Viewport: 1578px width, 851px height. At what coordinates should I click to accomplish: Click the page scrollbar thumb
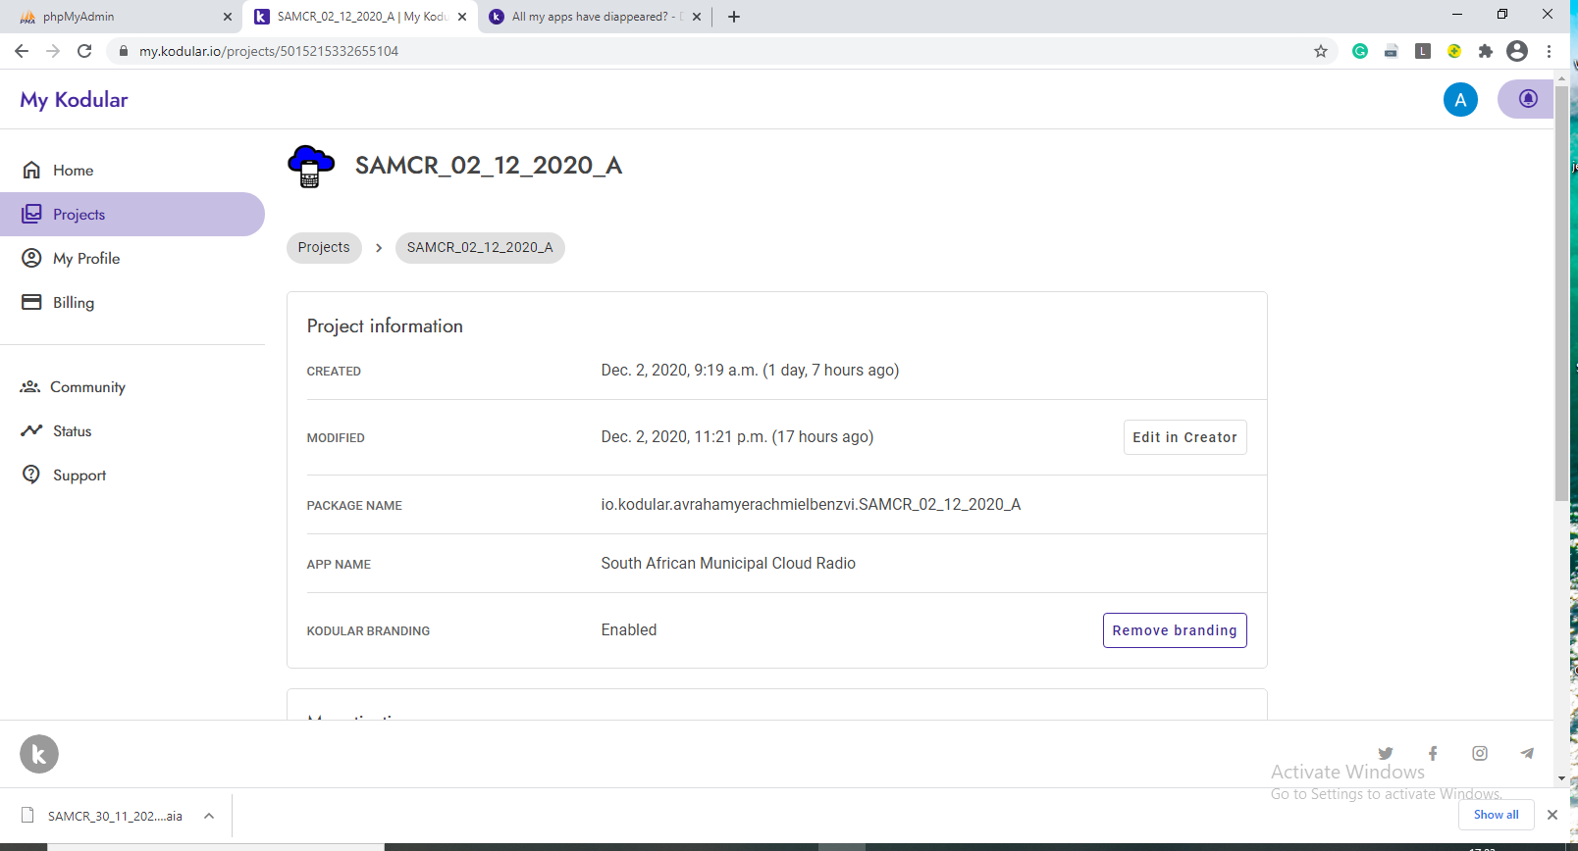click(x=1561, y=294)
